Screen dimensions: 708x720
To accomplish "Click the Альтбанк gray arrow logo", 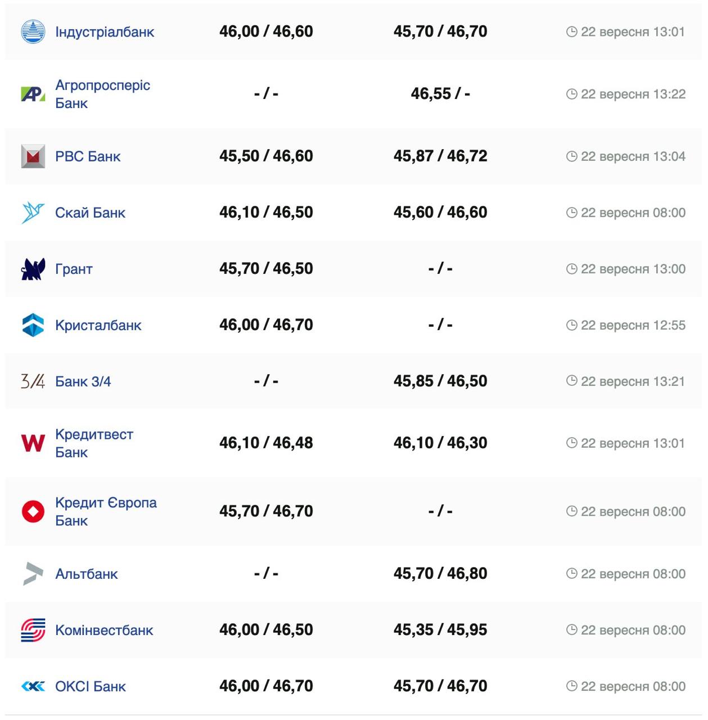I will click(33, 574).
